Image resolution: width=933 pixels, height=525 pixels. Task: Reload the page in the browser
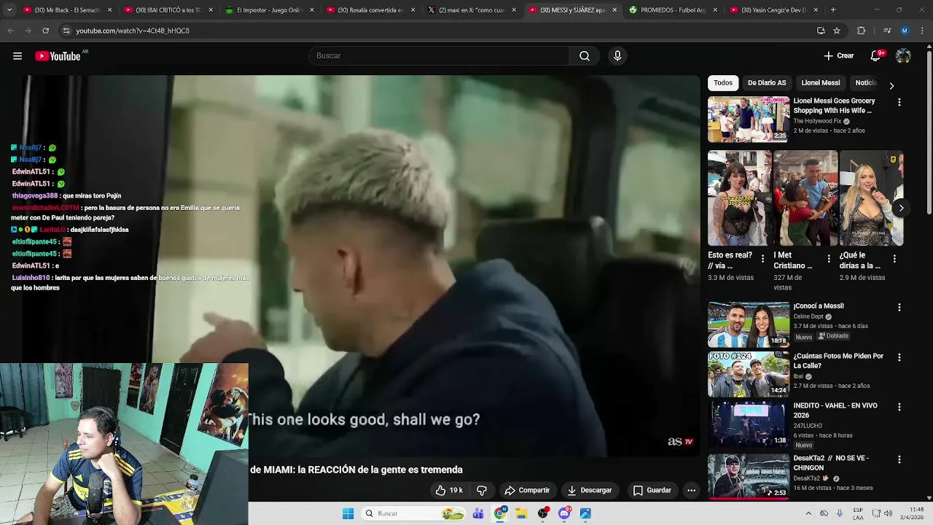46,31
